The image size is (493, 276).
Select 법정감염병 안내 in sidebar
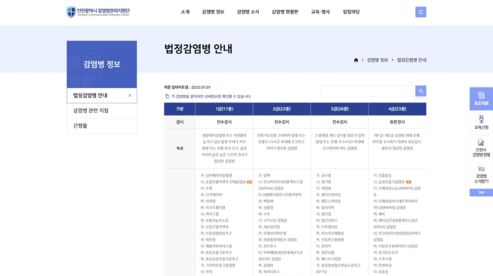point(102,95)
